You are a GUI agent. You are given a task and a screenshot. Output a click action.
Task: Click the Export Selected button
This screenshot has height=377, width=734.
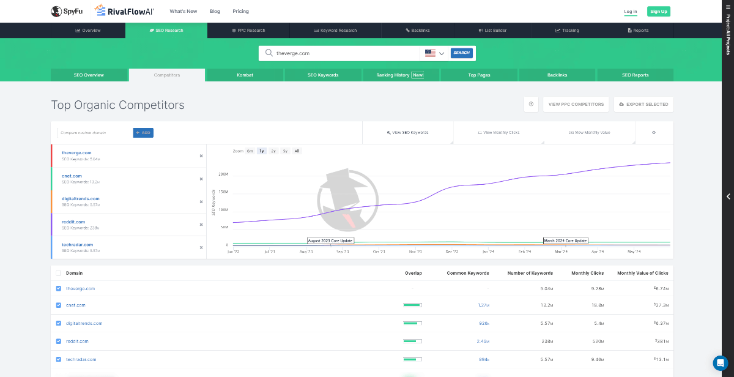point(643,104)
